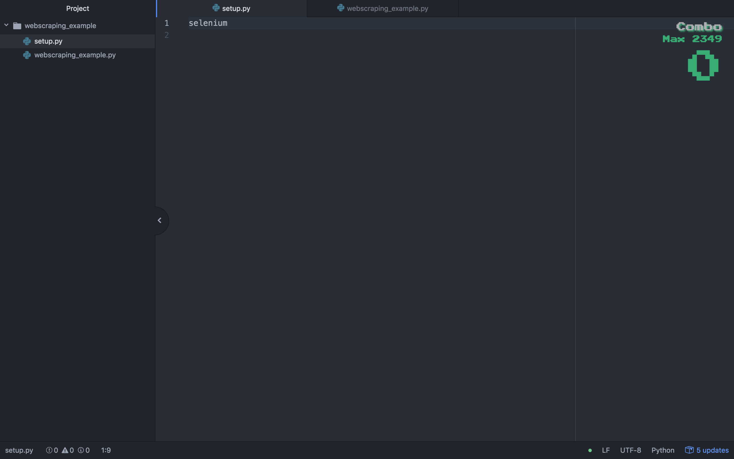Collapse the webscraping_example folder
The image size is (734, 459).
[6, 25]
